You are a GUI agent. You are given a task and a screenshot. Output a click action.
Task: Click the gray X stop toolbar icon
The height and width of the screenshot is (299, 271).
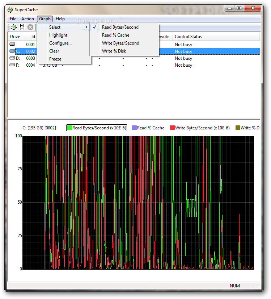[30, 27]
